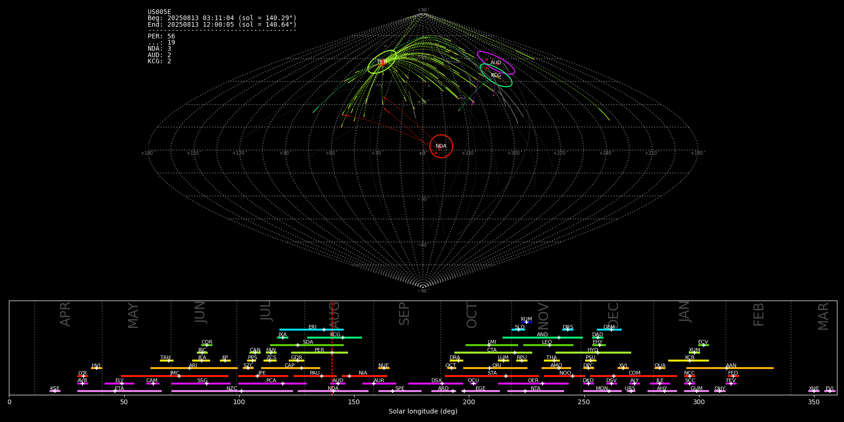Click the green KCG radiant ellipse on sky map
This screenshot has height=422, width=844.
click(x=496, y=75)
